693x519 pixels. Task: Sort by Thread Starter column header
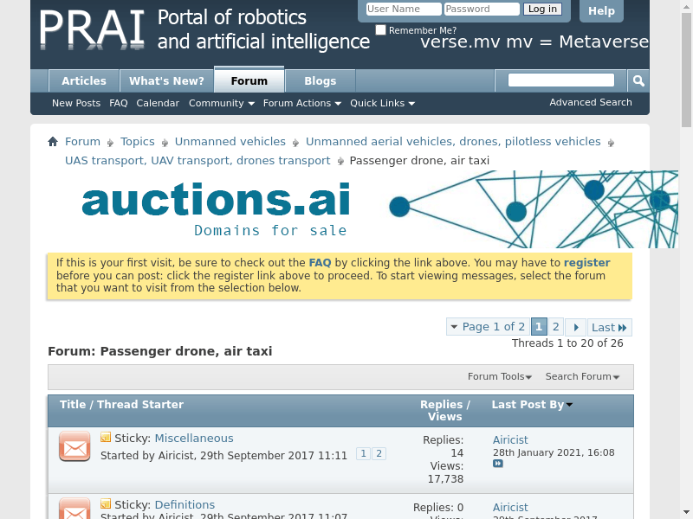coord(140,405)
